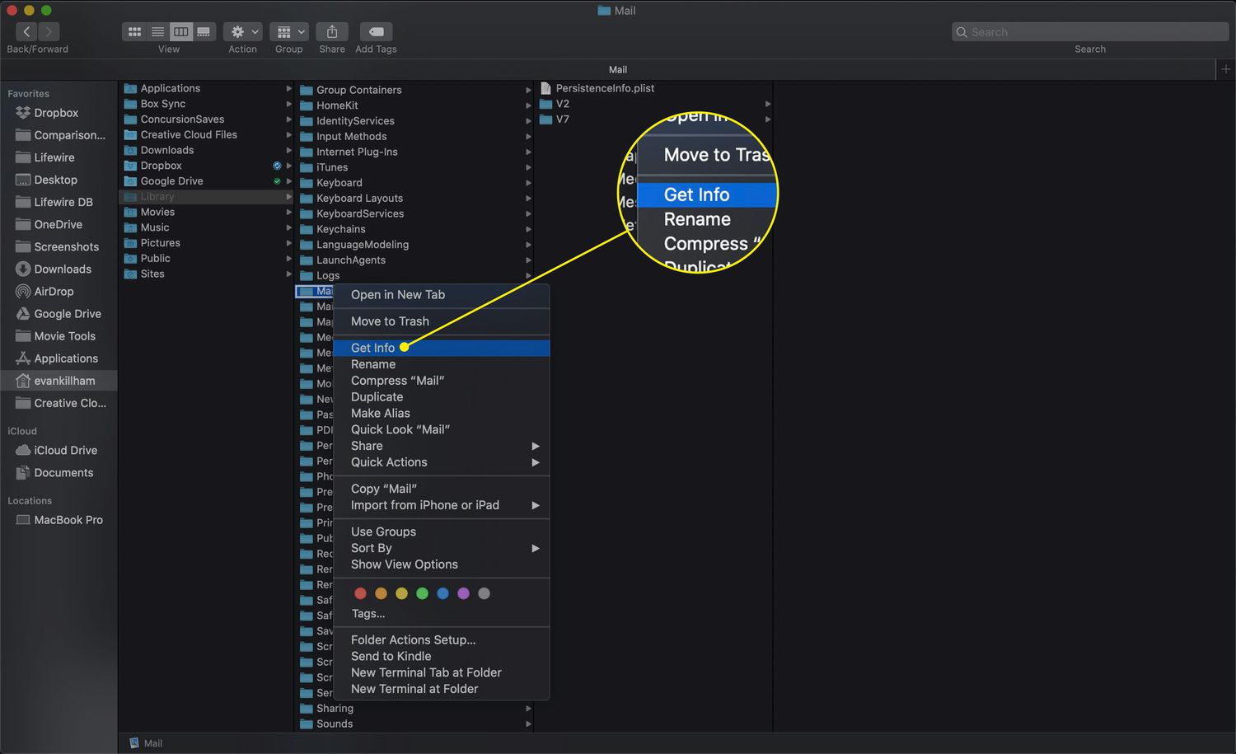
Task: Open Applications in the Favorites sidebar
Action: [x=66, y=358]
